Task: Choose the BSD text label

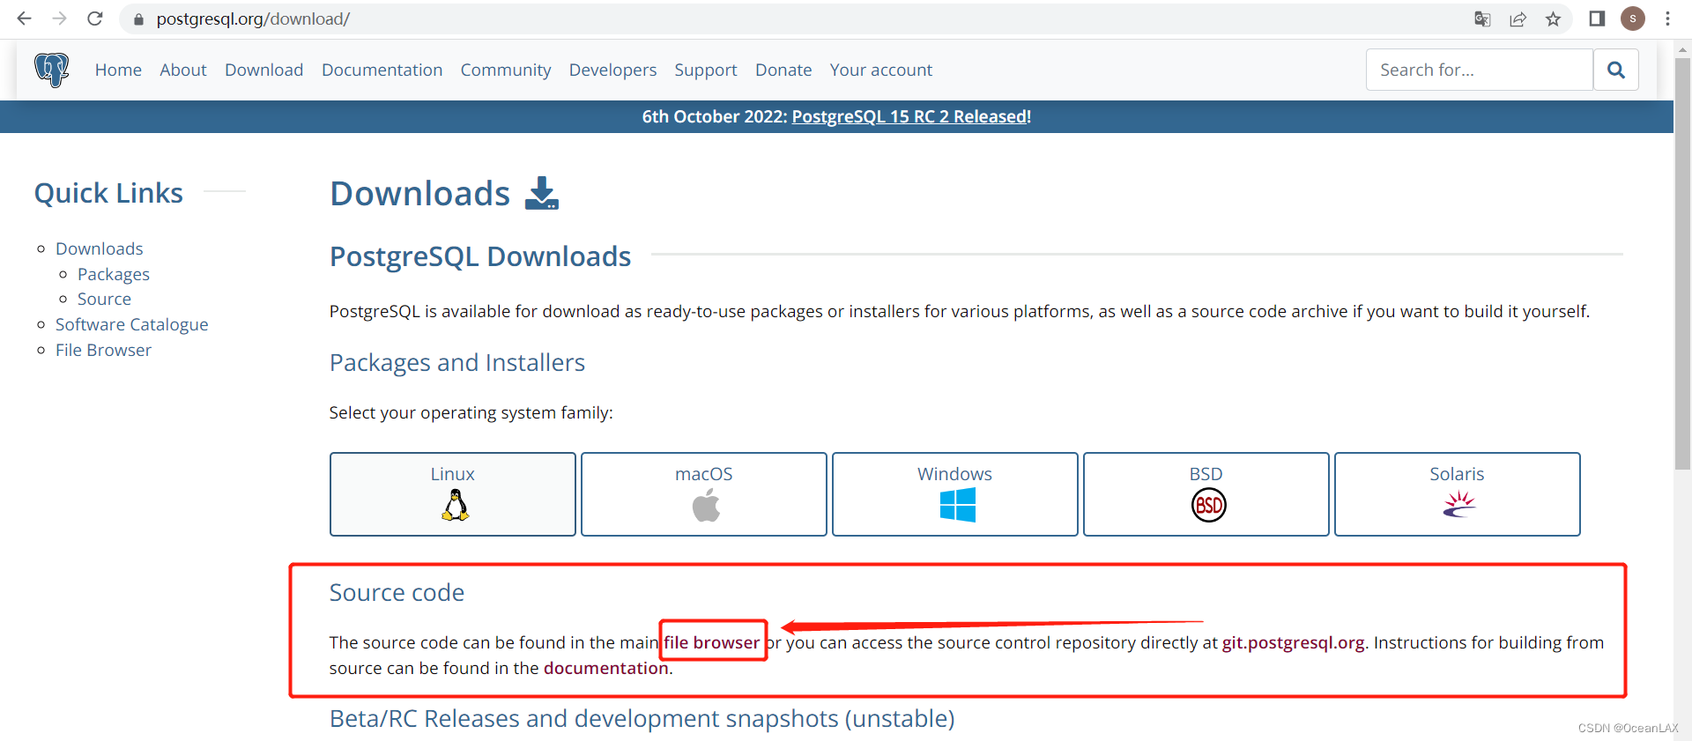Action: tap(1206, 474)
